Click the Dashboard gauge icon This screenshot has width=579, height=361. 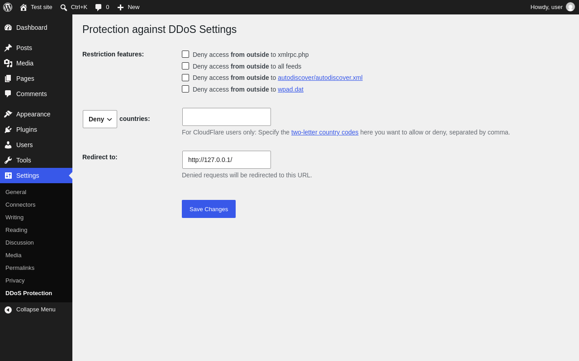click(x=8, y=28)
